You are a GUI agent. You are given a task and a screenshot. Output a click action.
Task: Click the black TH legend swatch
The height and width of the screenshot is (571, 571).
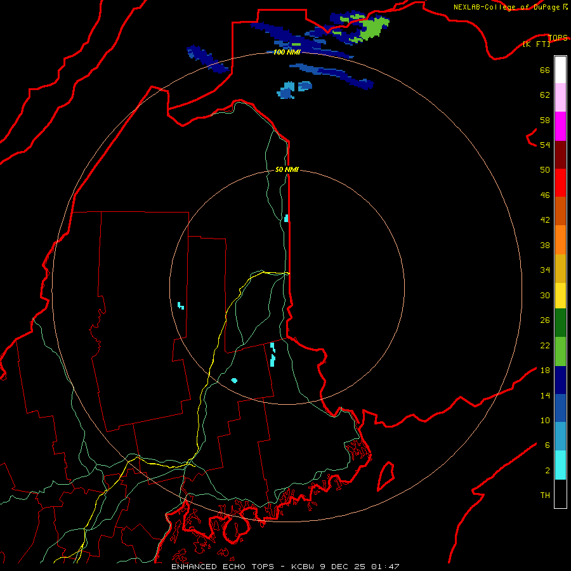click(560, 494)
